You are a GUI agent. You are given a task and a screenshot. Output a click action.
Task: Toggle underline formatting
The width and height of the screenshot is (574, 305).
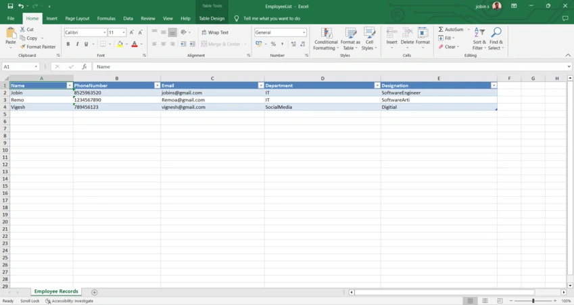86,44
